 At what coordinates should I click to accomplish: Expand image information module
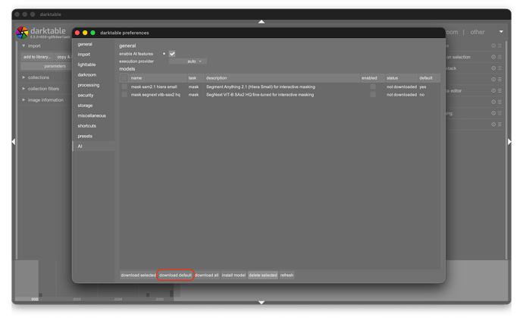tap(23, 100)
